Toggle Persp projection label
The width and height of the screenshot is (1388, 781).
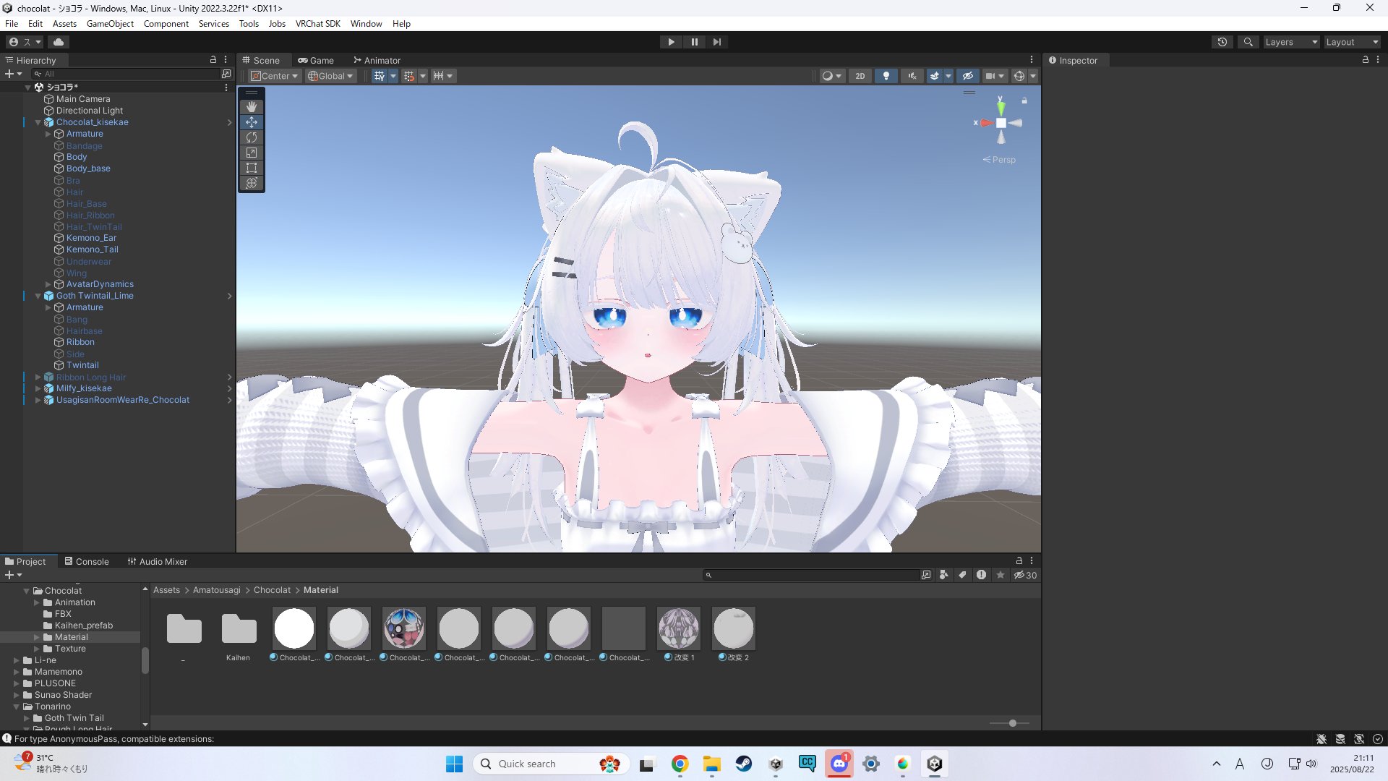[x=999, y=160]
